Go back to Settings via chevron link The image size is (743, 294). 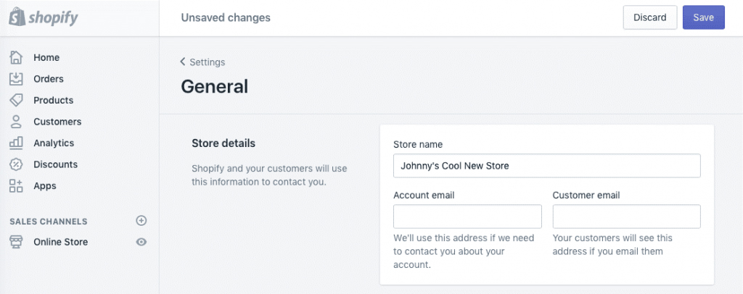tap(202, 62)
